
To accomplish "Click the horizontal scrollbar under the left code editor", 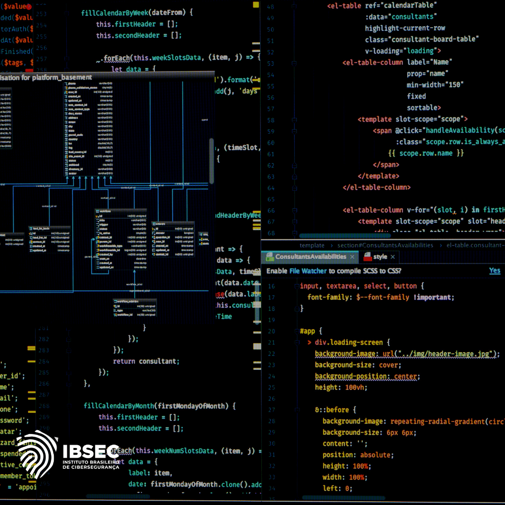I will 118,496.
